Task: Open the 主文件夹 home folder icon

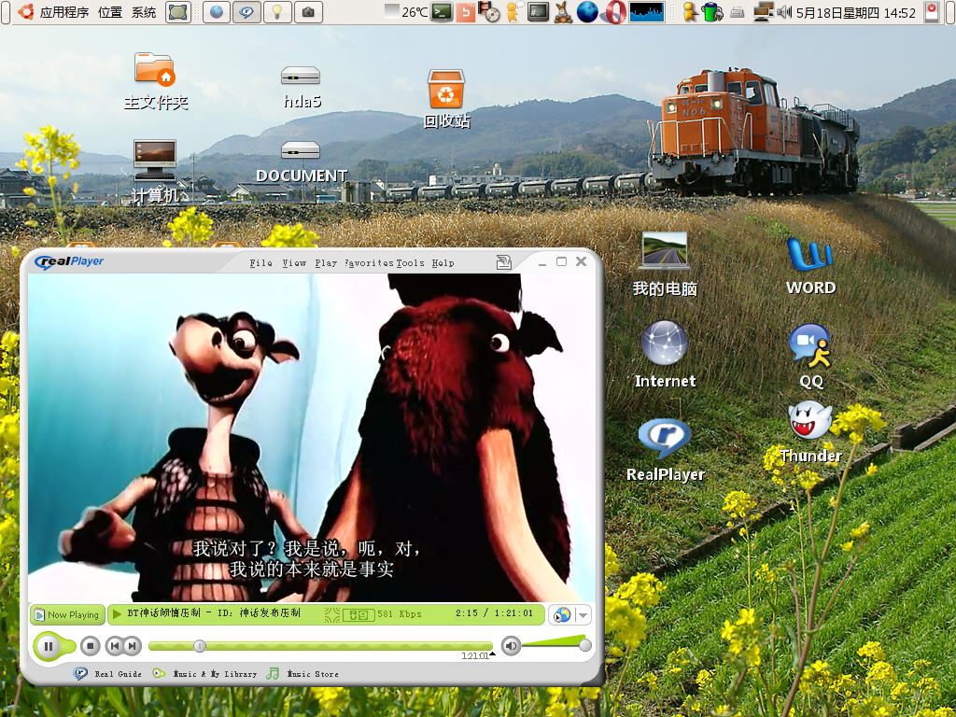Action: tap(156, 82)
